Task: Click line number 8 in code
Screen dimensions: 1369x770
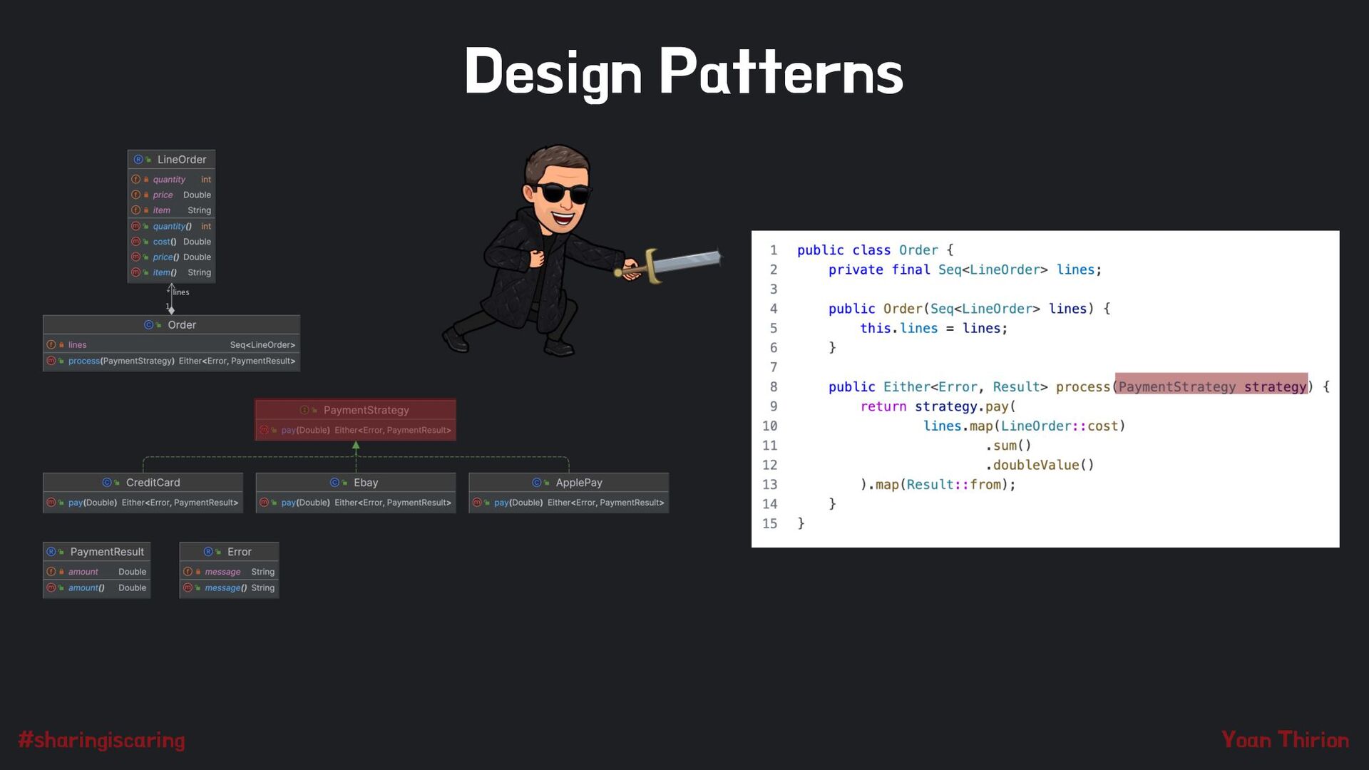Action: tap(773, 386)
